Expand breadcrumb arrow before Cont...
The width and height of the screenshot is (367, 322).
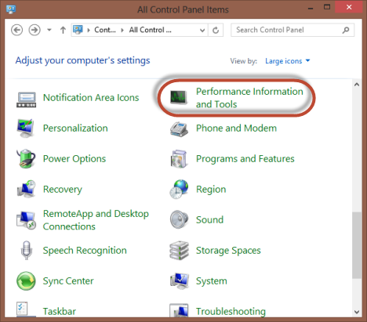coord(89,30)
